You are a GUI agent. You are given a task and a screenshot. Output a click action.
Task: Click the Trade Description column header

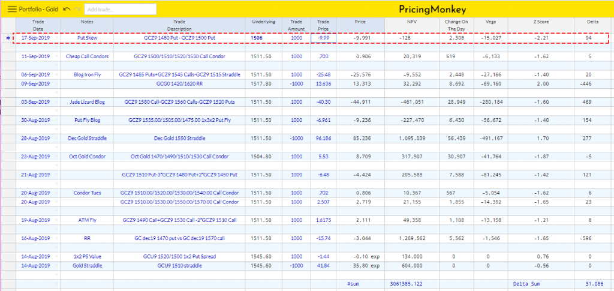(179, 25)
